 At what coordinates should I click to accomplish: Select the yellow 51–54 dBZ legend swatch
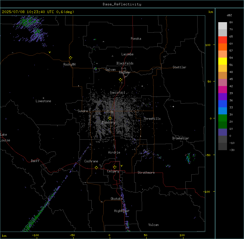(222, 61)
